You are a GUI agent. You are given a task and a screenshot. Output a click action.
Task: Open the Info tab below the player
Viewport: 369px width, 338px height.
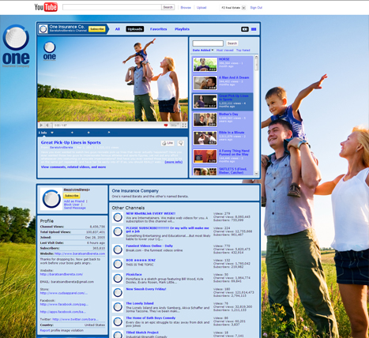43,133
